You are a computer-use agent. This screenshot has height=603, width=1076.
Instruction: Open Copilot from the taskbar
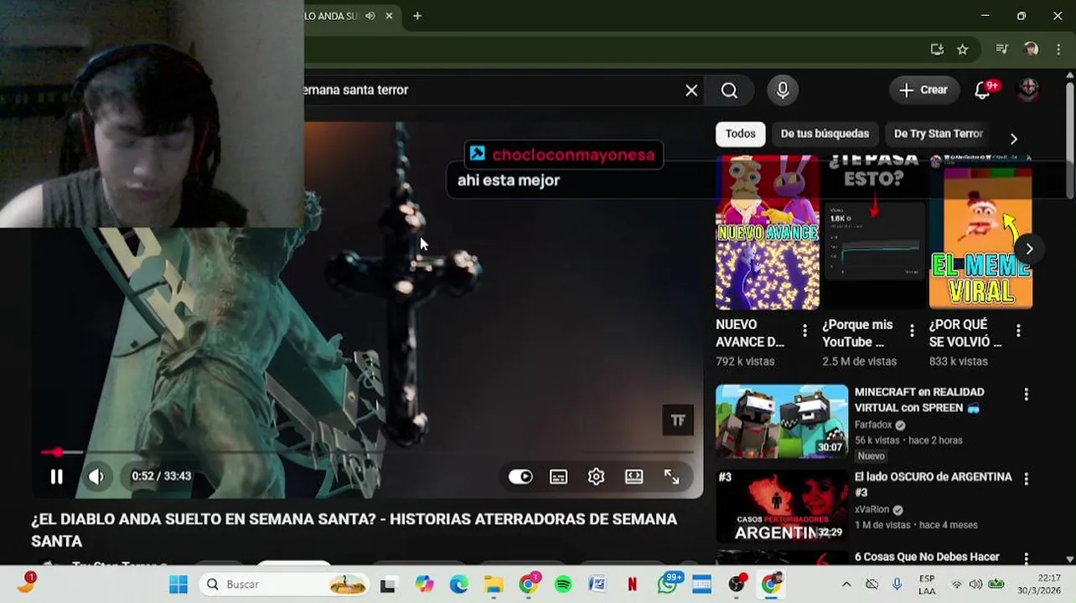(424, 585)
